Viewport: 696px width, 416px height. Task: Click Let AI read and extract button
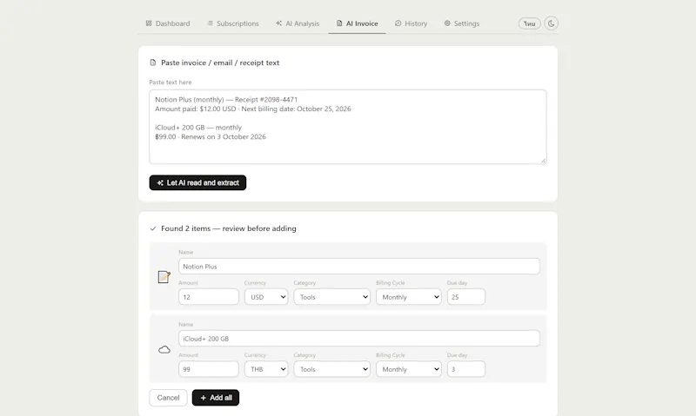197,182
